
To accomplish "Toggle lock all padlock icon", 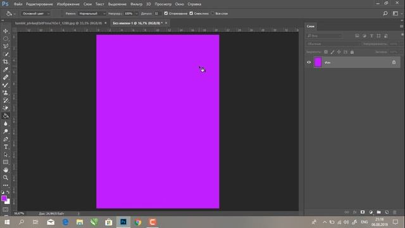I will click(352, 52).
